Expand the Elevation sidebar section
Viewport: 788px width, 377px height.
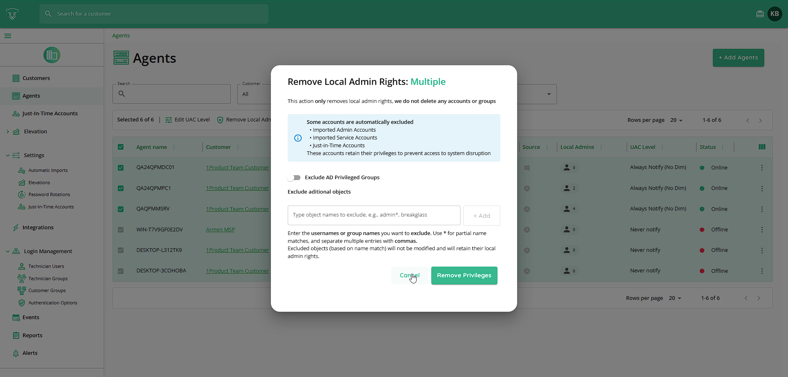tap(8, 132)
